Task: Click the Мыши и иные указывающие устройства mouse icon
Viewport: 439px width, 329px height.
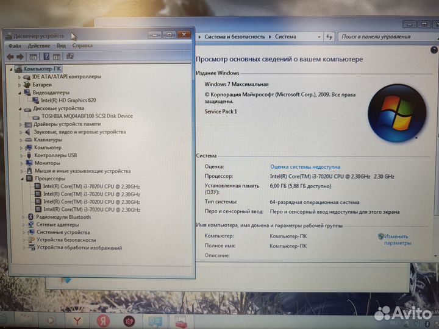Action: coord(29,171)
